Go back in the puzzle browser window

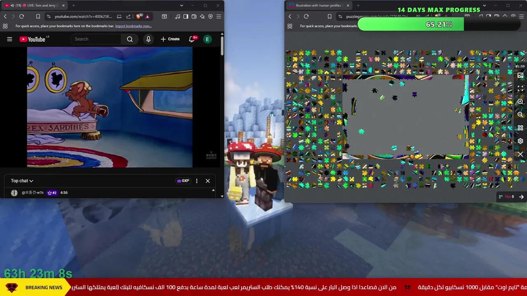pos(290,16)
